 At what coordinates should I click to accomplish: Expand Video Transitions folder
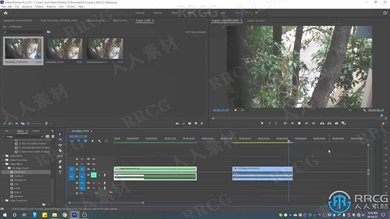[x=3, y=200]
